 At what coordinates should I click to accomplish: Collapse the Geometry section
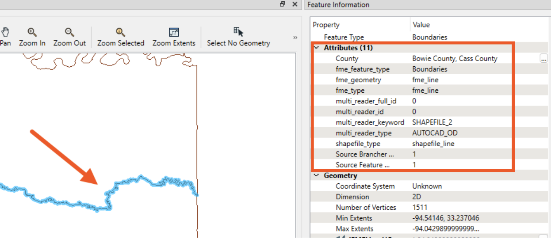[316, 175]
